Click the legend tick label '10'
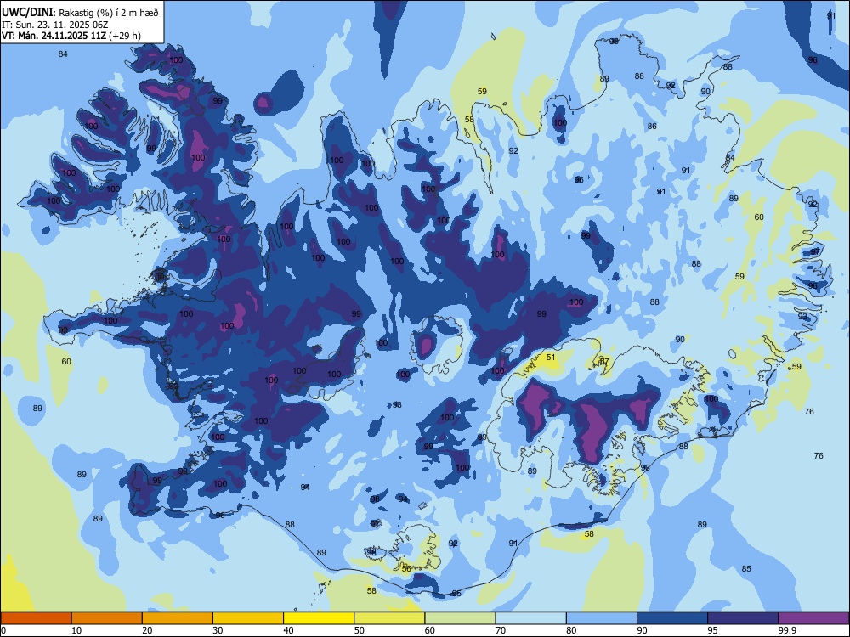The height and width of the screenshot is (637, 850). [x=76, y=630]
